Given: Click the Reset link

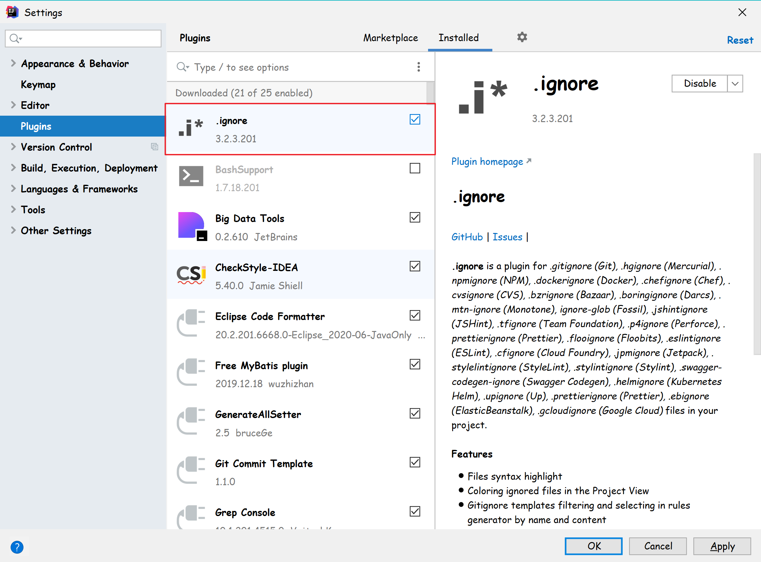Looking at the screenshot, I should pos(740,40).
